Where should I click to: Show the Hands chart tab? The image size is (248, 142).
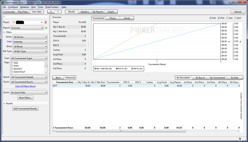click(x=127, y=18)
